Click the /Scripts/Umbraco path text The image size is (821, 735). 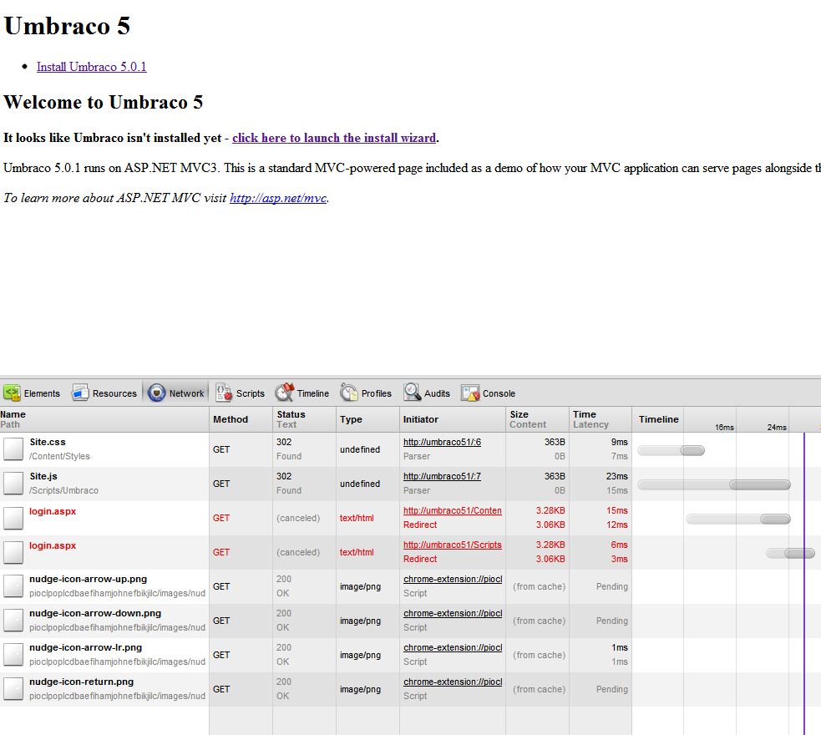point(63,490)
